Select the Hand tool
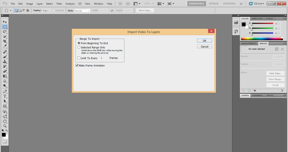 click(x=5, y=121)
